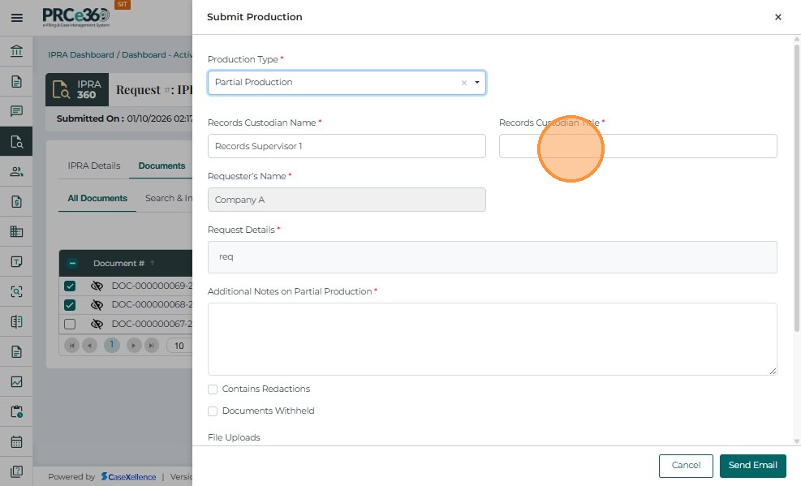This screenshot has width=801, height=486.
Task: Select the document search sidebar icon
Action: click(16, 142)
